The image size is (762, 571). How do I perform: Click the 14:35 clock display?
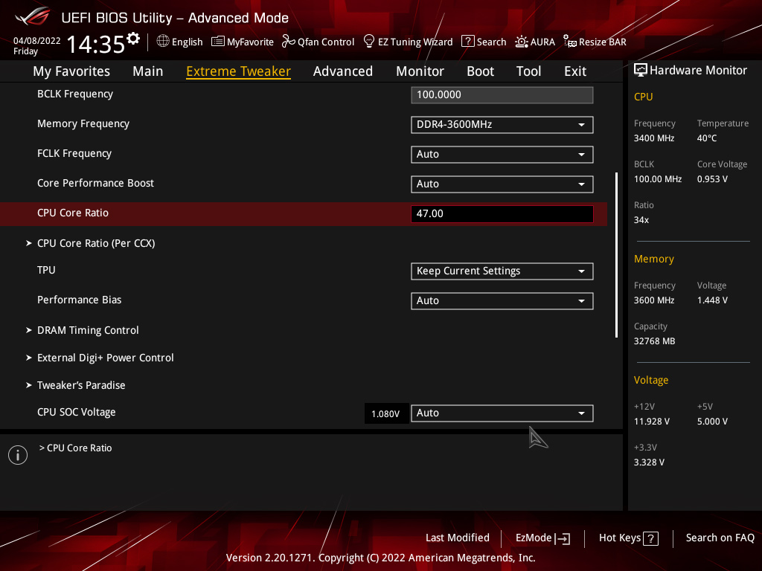[x=96, y=45]
